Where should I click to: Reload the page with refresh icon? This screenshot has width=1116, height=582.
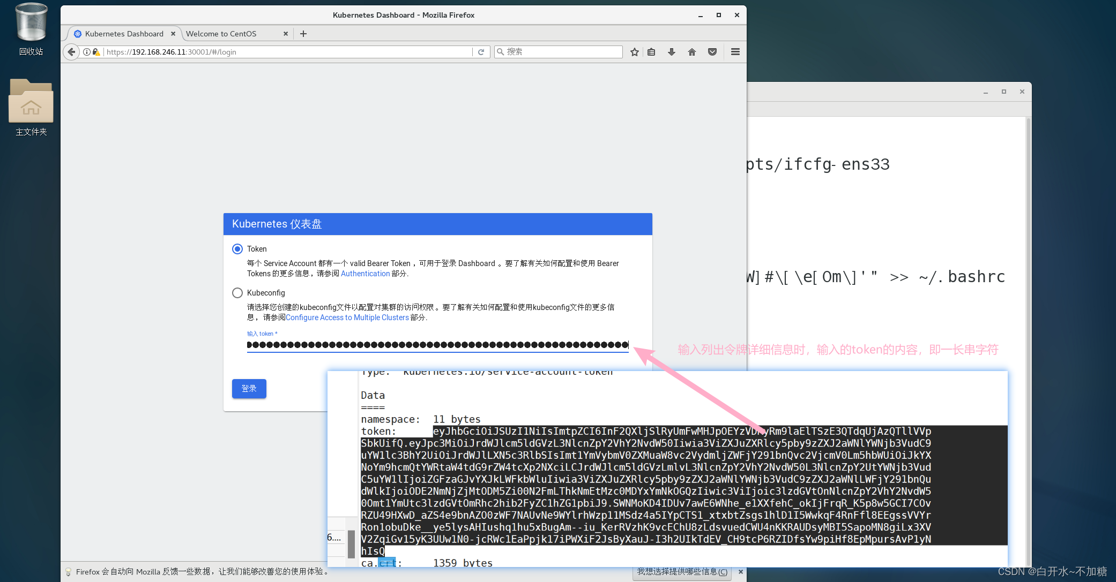tap(481, 52)
